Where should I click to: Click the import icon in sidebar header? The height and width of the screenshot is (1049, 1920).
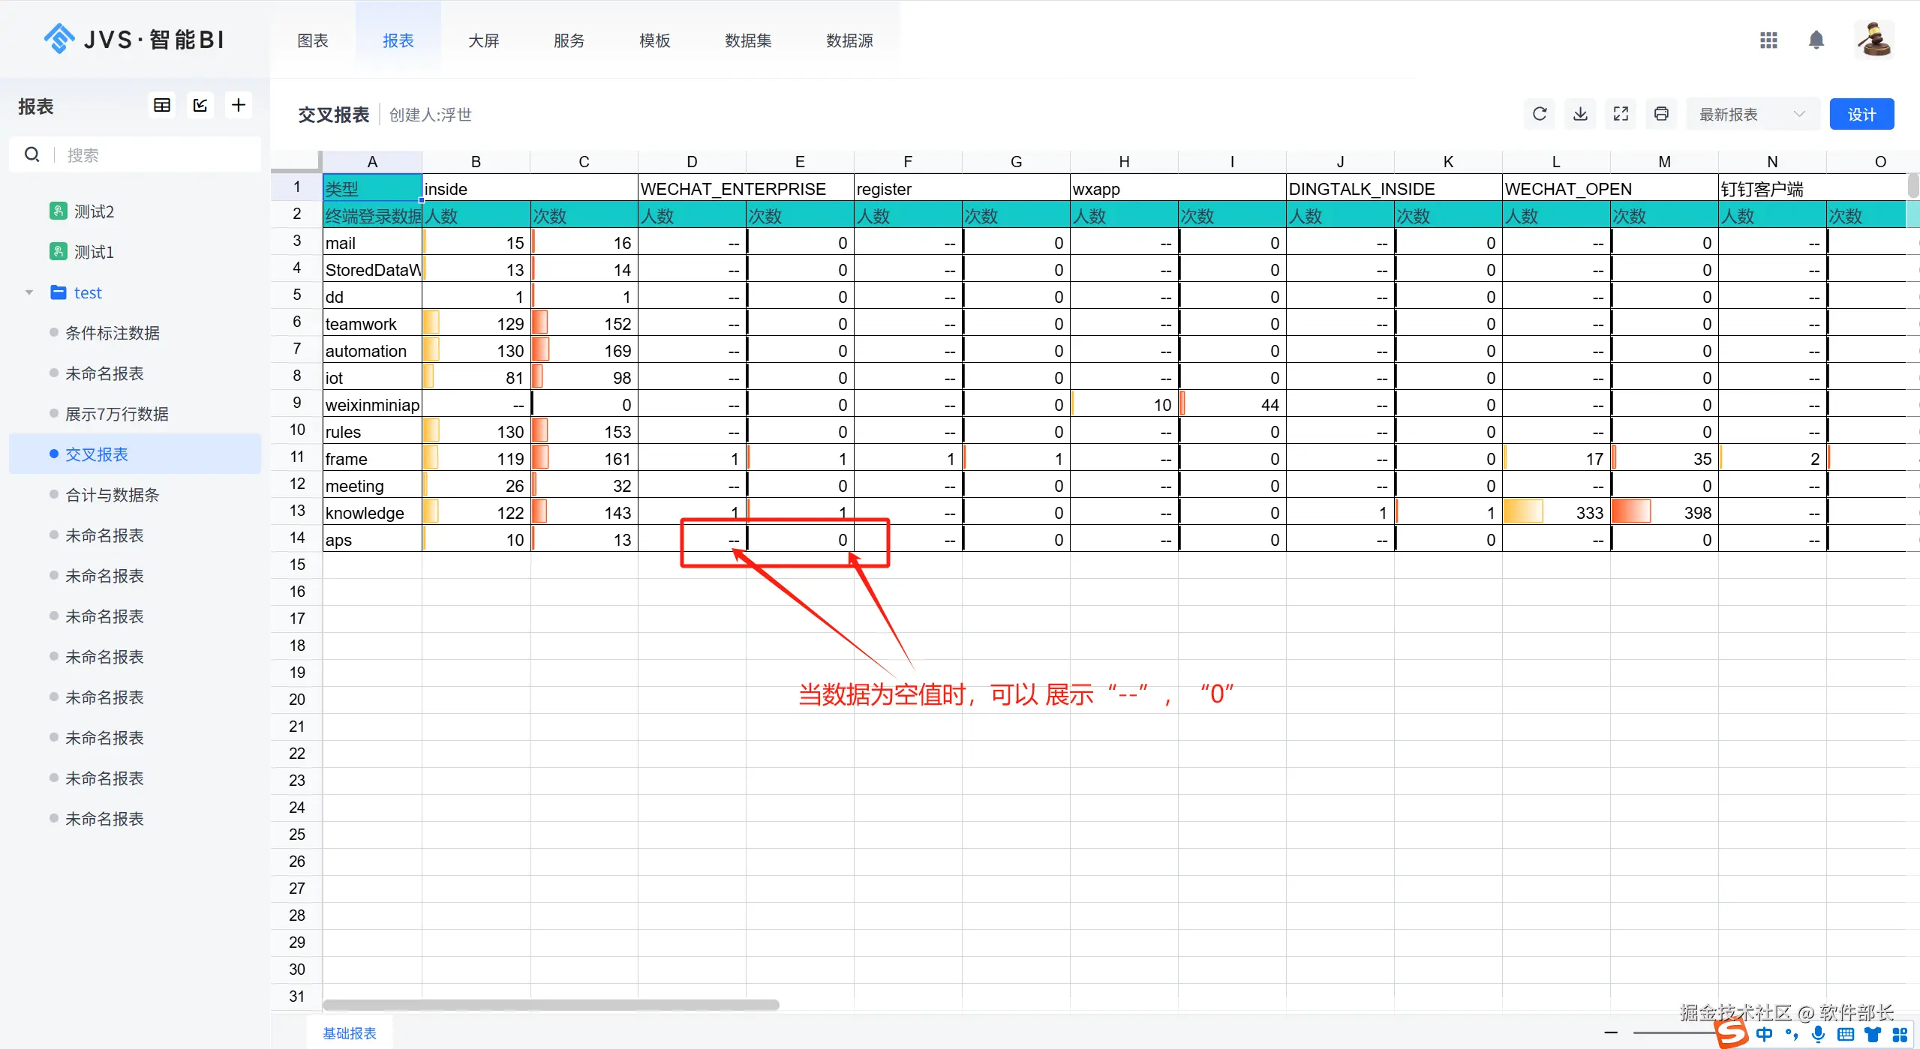click(200, 106)
